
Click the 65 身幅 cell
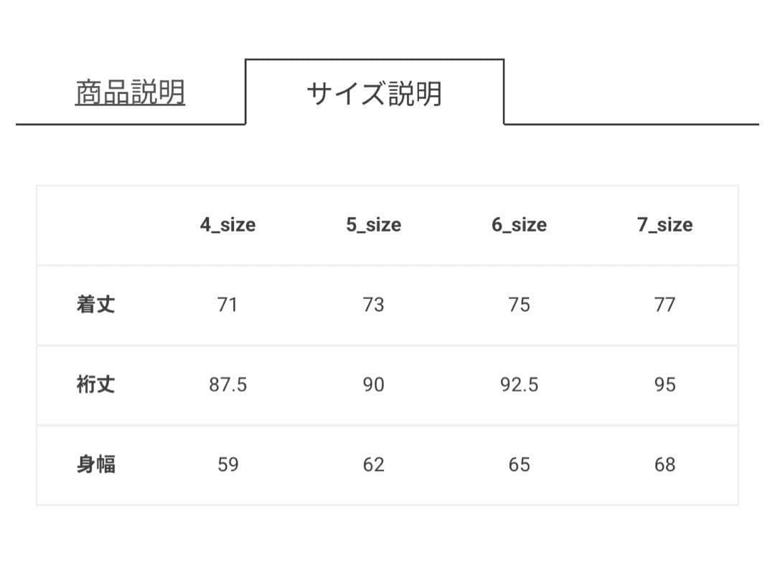[519, 465]
